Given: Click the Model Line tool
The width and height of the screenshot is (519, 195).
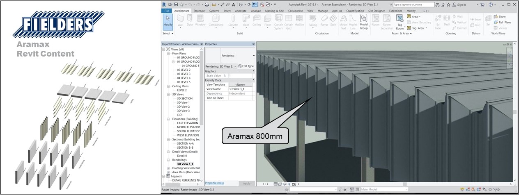Looking at the screenshot, I should 353,23.
